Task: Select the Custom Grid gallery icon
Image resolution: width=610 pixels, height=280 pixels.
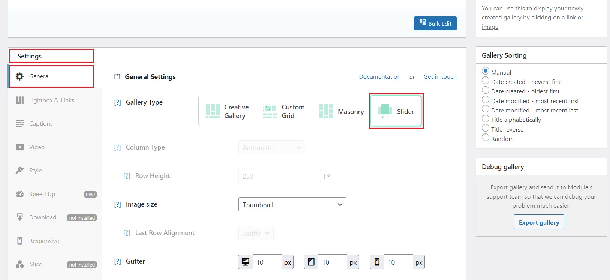Action: pyautogui.click(x=270, y=111)
